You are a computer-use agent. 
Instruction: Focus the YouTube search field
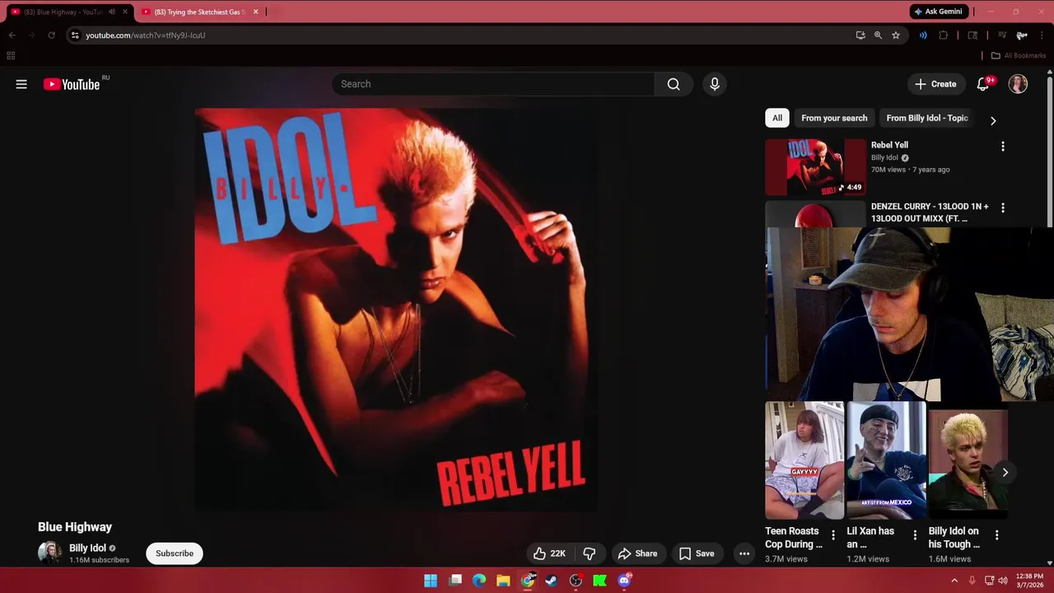coord(493,84)
